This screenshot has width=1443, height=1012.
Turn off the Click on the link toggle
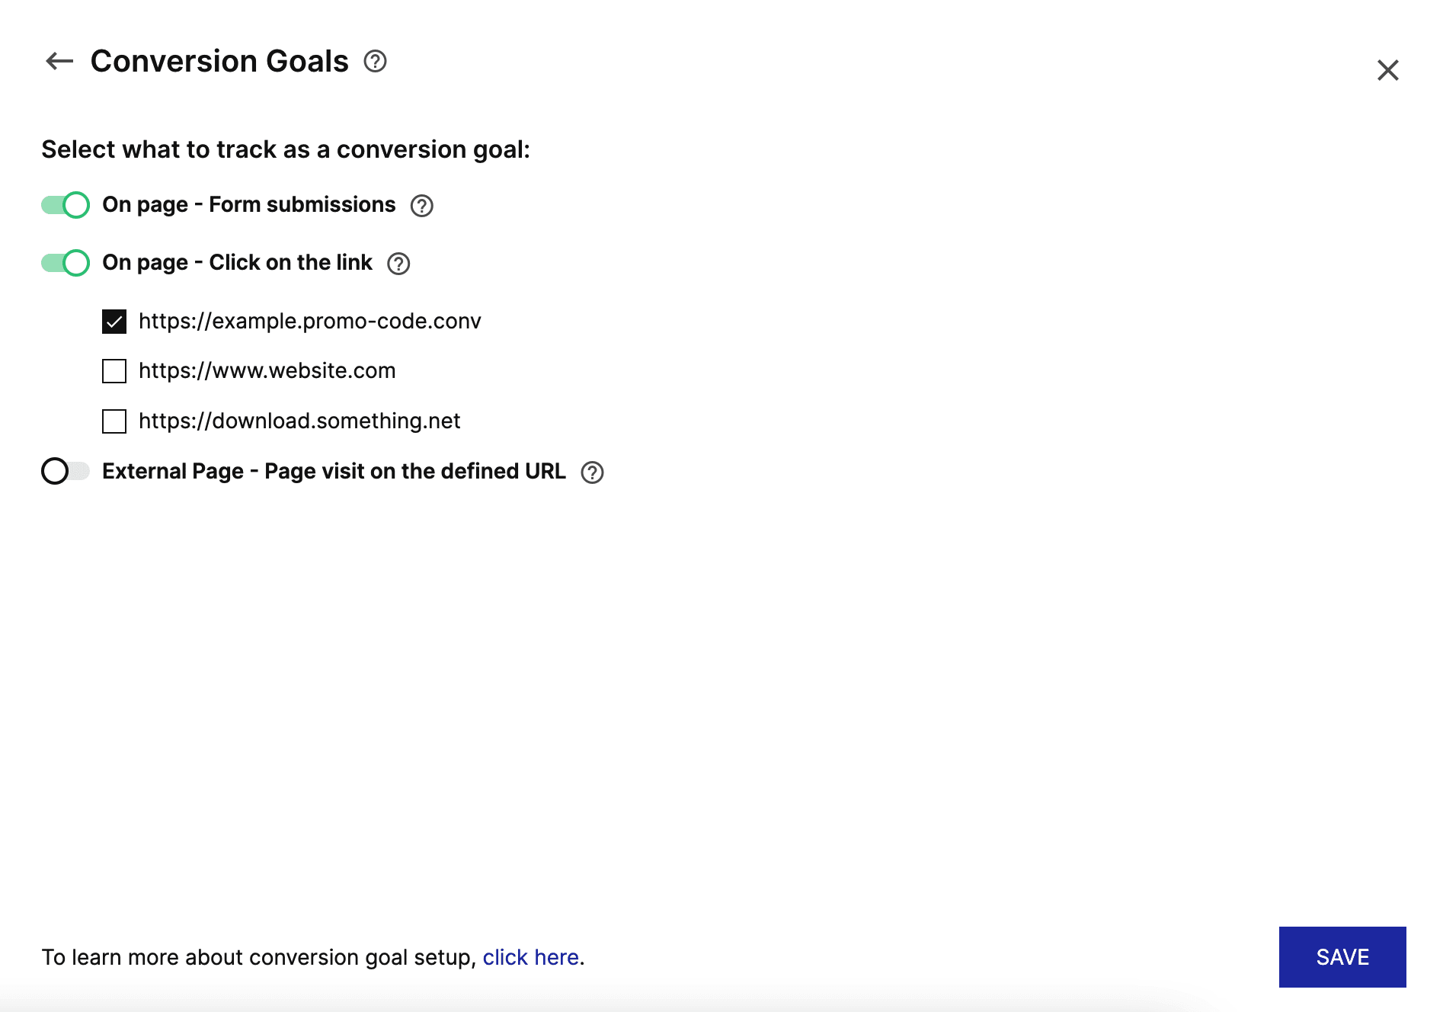66,263
